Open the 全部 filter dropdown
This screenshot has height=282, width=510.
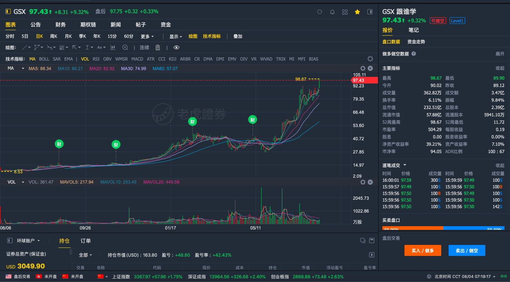pyautogui.click(x=85, y=255)
